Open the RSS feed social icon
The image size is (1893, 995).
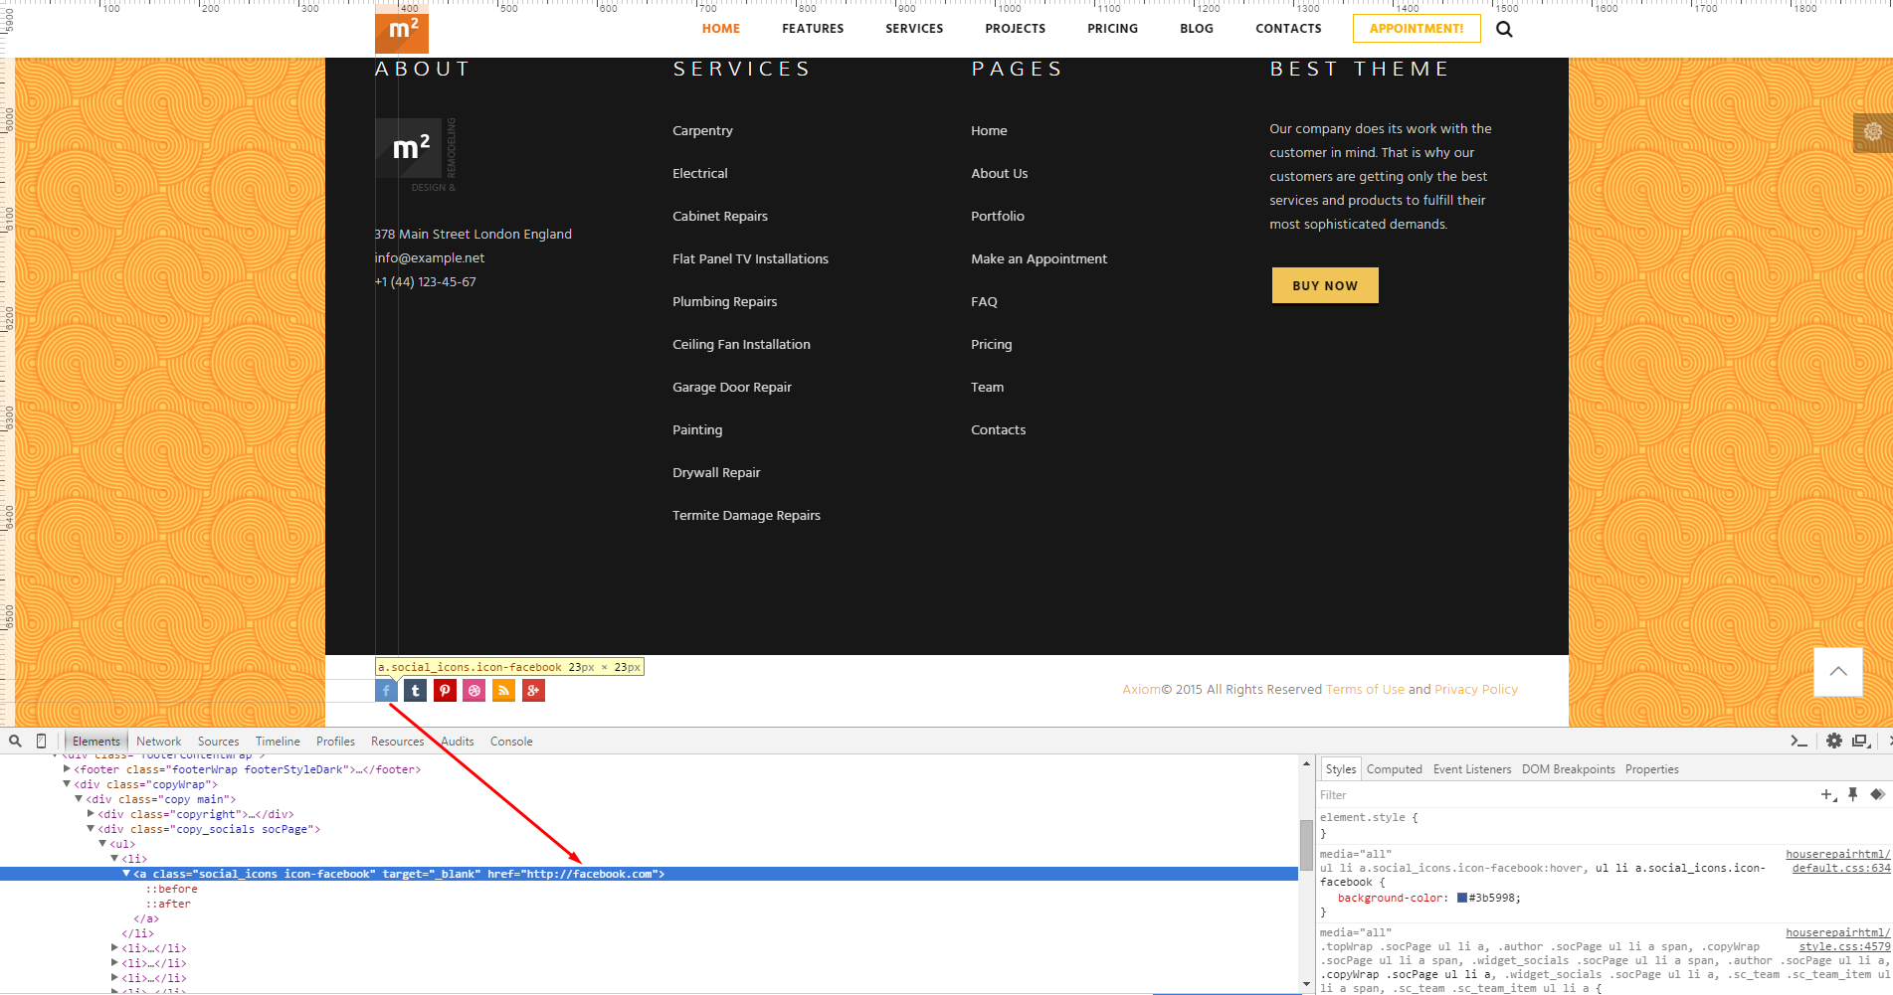click(504, 691)
